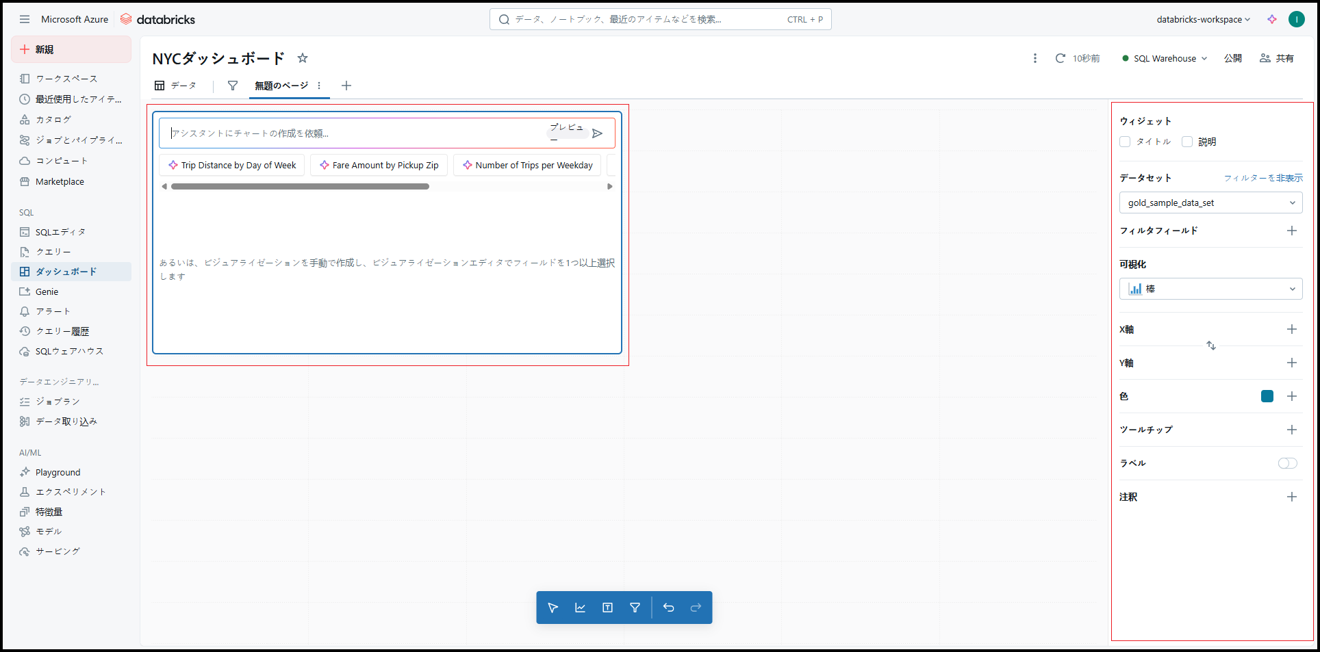Open the Databricks Assistant sparkle icon
Screen dimensions: 1320x652
[x=1272, y=19]
